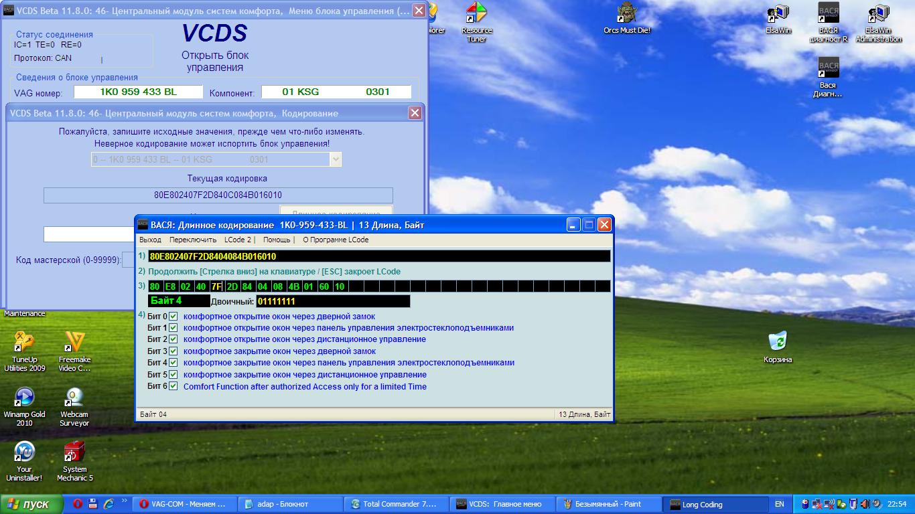Open the пуск Start menu
Viewport: 915px width, 514px height.
coord(31,504)
